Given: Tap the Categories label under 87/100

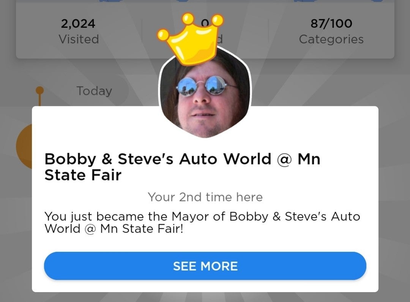Looking at the screenshot, I should [x=331, y=39].
